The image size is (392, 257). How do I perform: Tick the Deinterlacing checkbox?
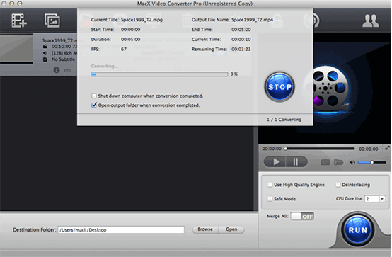coord(338,185)
